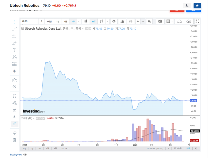Remove all drawings with trash icon
Screen dimensions: 208x158
coord(15,140)
